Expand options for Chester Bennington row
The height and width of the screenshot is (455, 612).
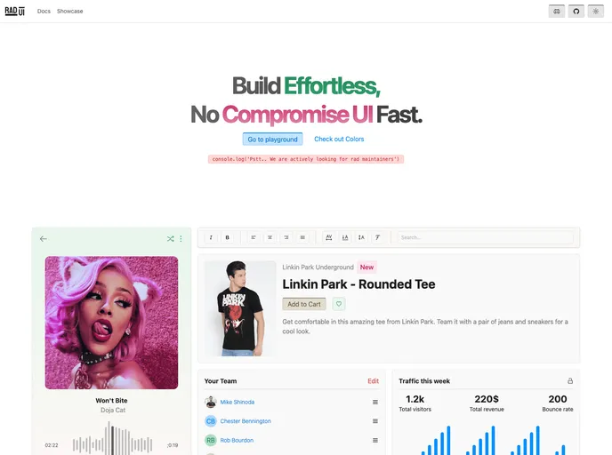tap(374, 421)
